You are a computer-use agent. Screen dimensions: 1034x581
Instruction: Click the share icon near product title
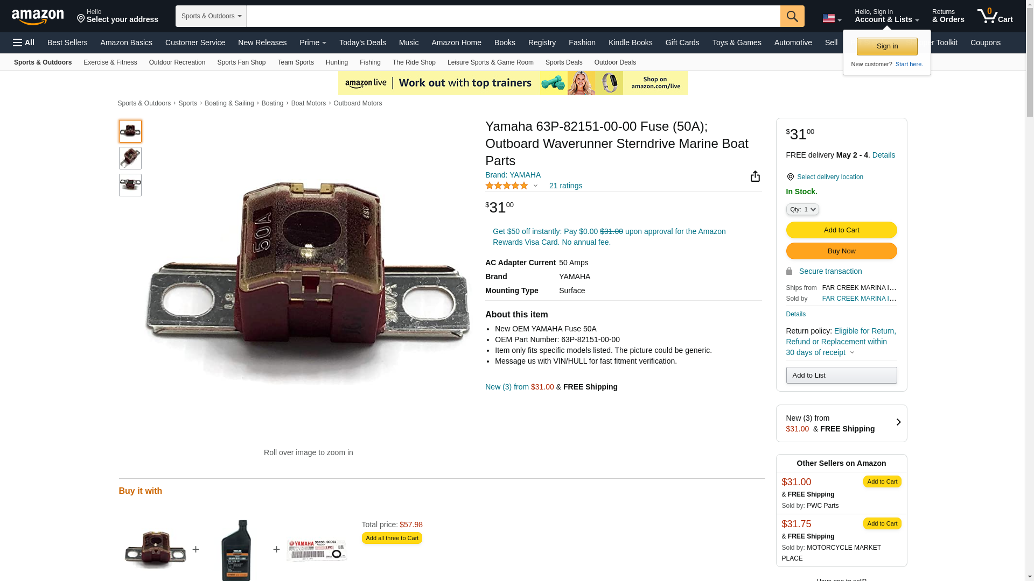755,176
